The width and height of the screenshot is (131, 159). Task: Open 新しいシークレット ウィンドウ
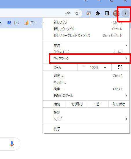pos(86,36)
